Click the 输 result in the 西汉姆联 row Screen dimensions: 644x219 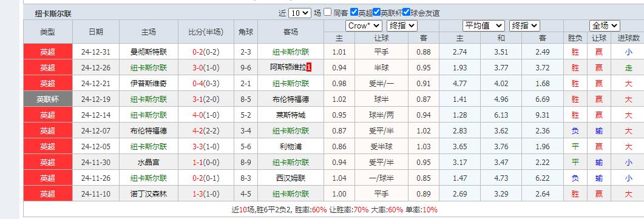599,178
